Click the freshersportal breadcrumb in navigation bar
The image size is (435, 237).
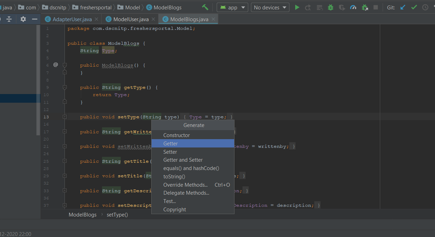click(96, 7)
